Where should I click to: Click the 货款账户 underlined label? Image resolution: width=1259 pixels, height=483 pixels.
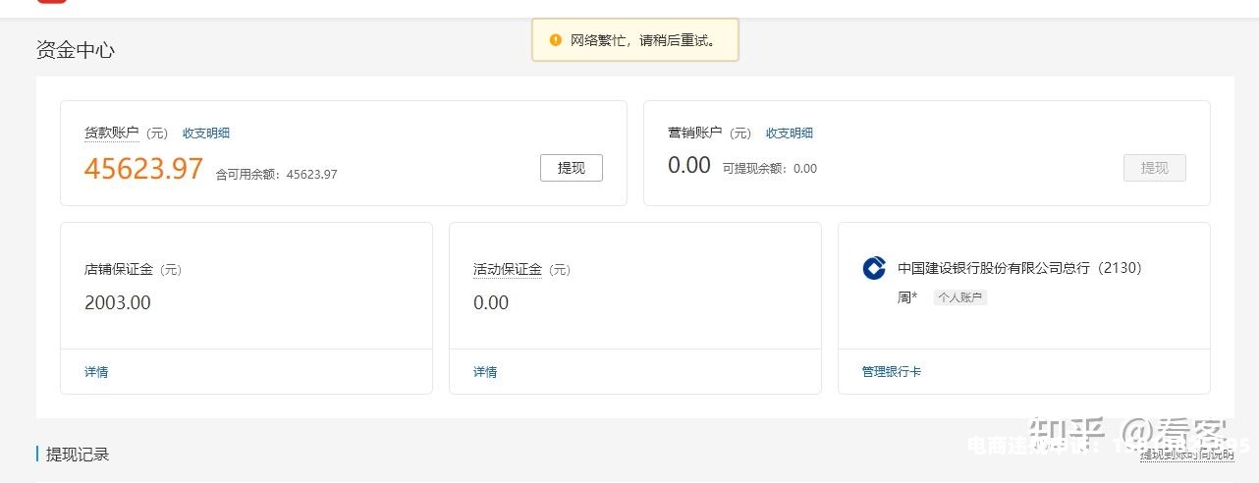click(x=111, y=134)
